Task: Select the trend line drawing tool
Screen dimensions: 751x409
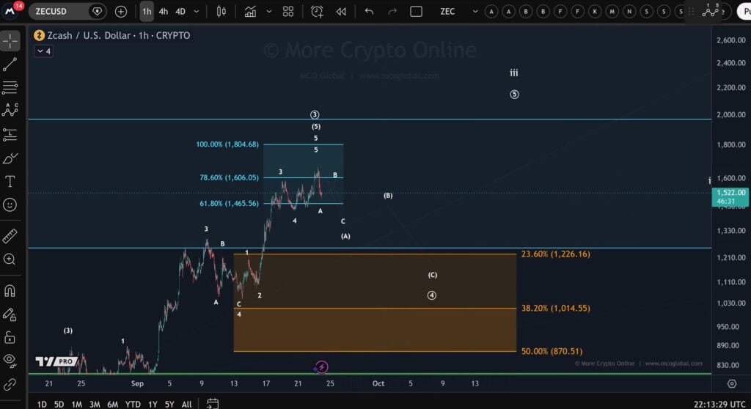Action: [x=10, y=65]
